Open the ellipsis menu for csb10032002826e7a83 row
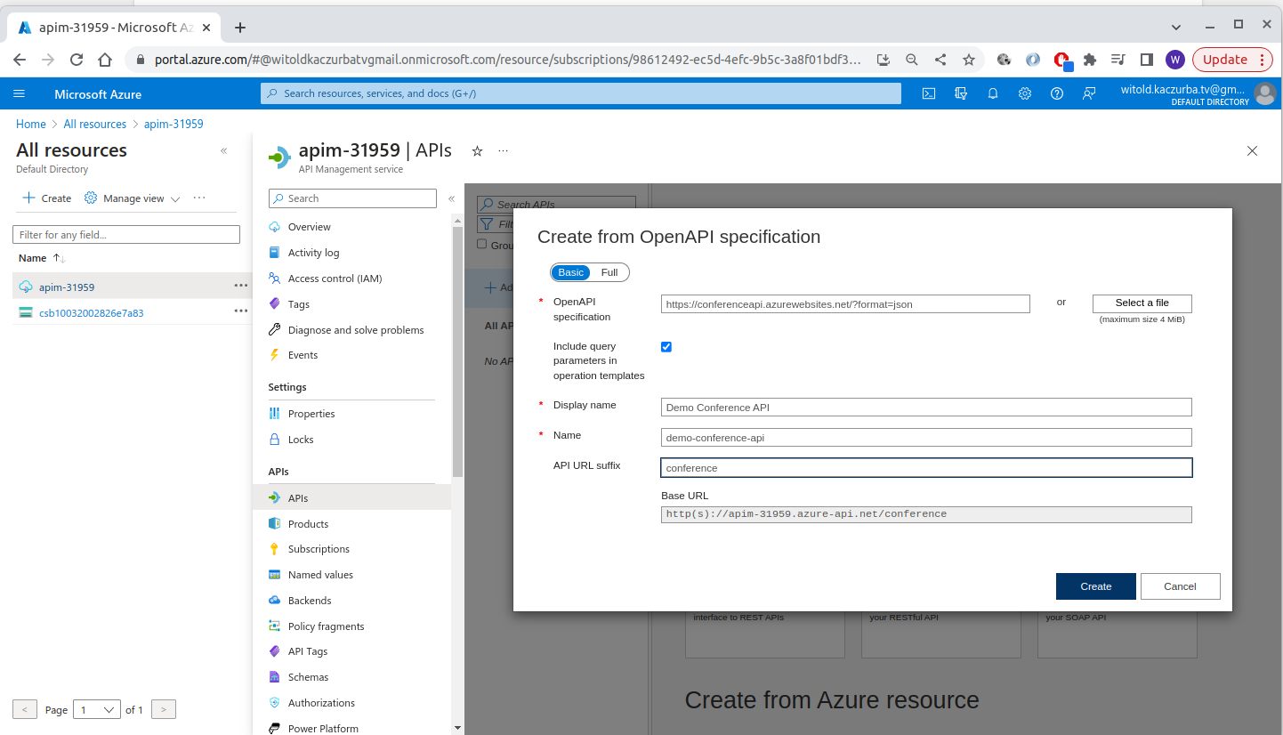 click(240, 311)
